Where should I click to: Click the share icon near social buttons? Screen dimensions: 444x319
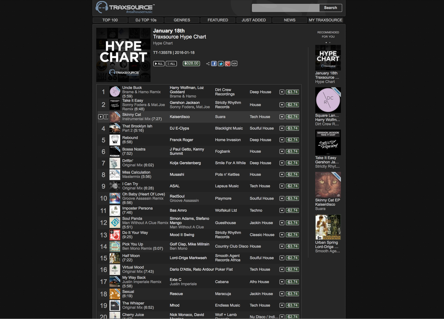pyautogui.click(x=208, y=64)
